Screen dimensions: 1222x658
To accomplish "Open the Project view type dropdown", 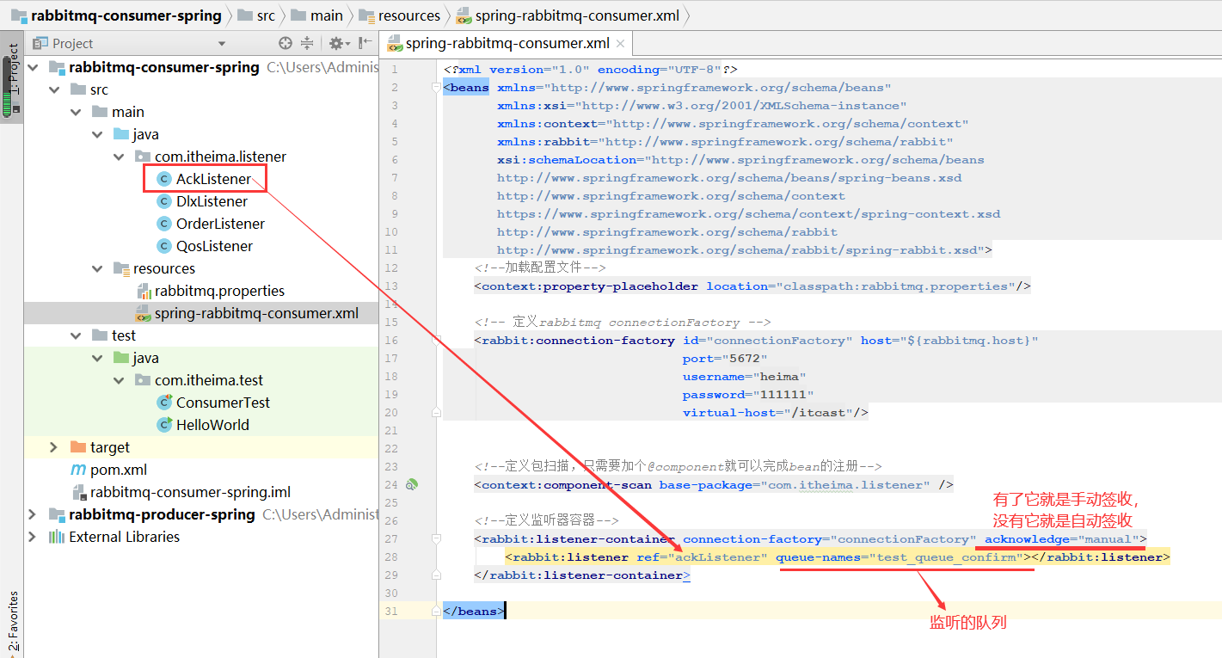I will click(x=222, y=44).
